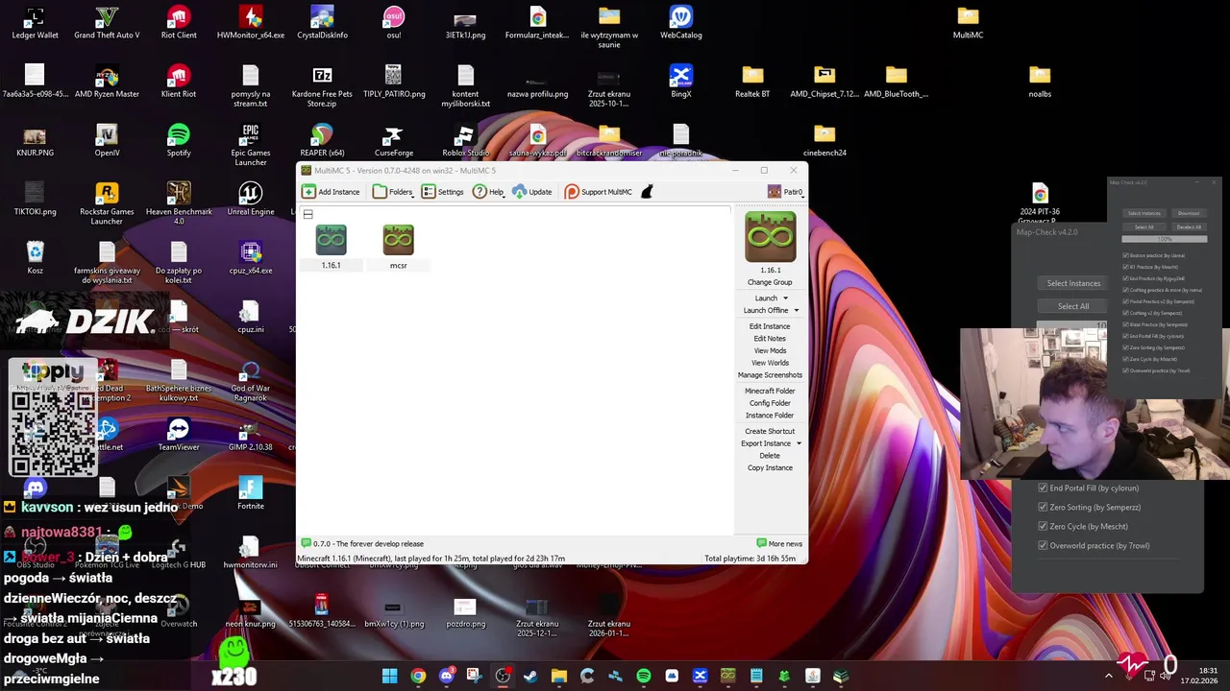Click Change Group under instance icon
Screen dimensions: 1230x691
[x=770, y=282]
